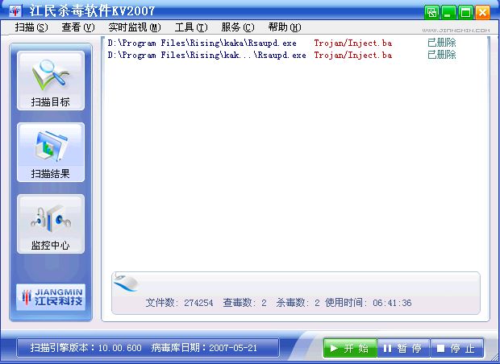Image resolution: width=500 pixels, height=364 pixels.
Task: Click the 扫描引擎版本: 10.00.600 text
Action: pos(85,348)
